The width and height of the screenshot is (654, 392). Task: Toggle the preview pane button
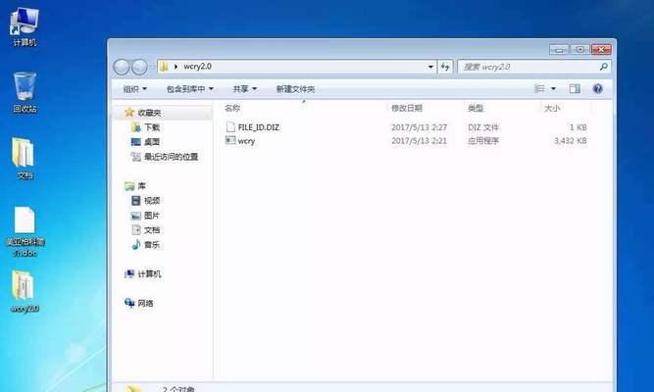575,89
